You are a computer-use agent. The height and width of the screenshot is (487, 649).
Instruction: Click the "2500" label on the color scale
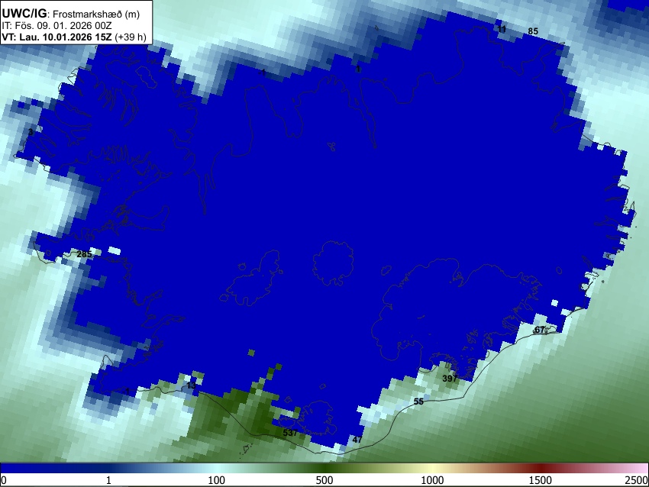pos(637,480)
